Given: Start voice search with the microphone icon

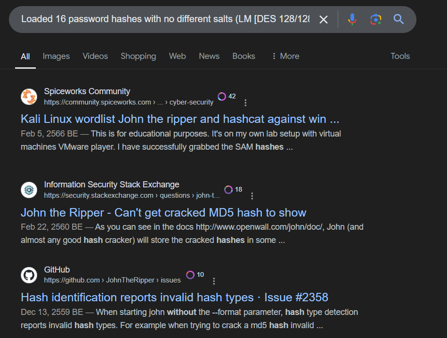Looking at the screenshot, I should [352, 19].
